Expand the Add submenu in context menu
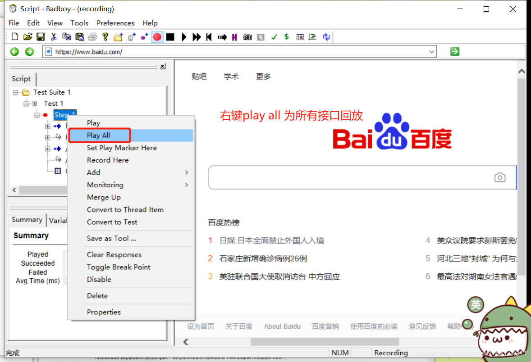Screen dimensions: 531x362 tap(93, 172)
